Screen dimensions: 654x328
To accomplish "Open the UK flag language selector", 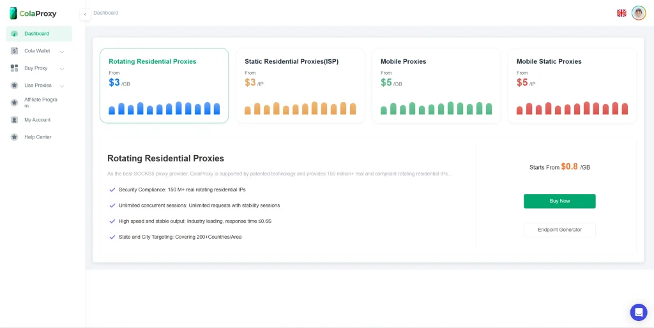I will click(x=621, y=13).
